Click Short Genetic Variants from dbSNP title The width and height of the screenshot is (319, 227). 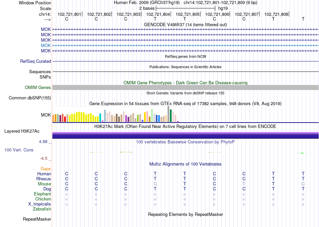(x=185, y=93)
